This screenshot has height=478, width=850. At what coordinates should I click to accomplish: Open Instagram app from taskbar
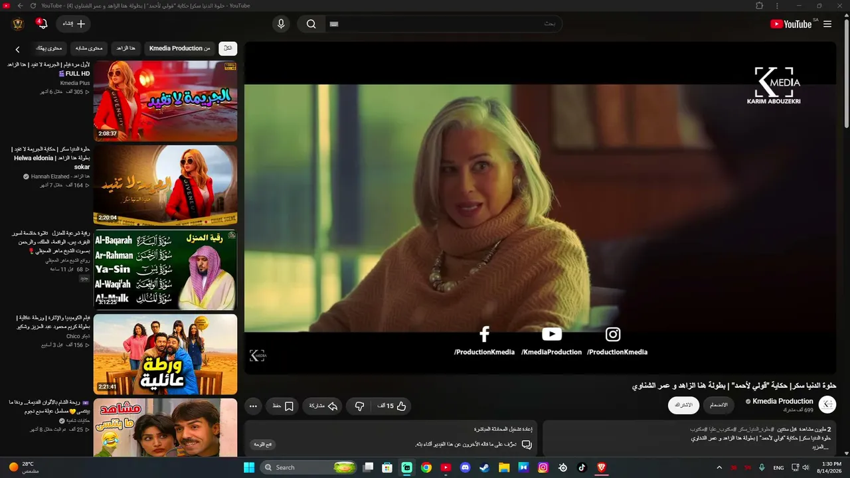tap(543, 467)
